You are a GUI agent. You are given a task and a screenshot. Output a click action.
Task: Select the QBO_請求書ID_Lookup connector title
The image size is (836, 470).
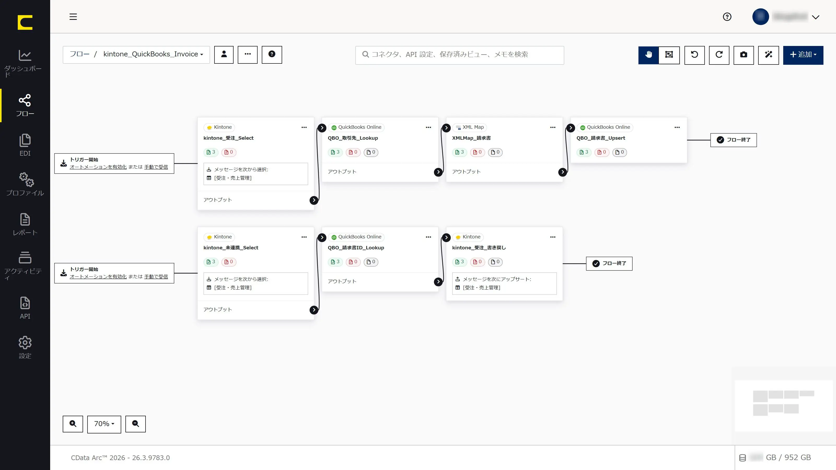(356, 248)
